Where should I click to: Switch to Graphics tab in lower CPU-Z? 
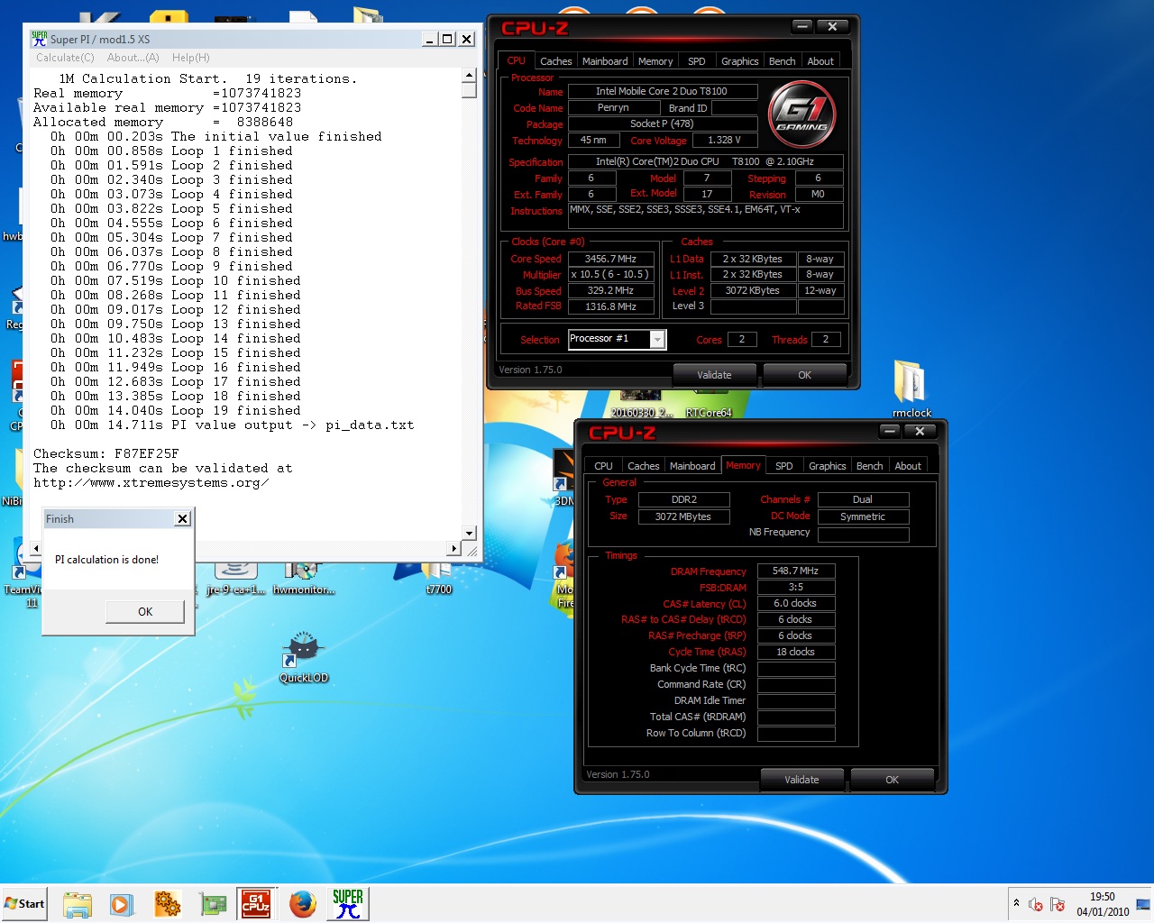pos(827,466)
